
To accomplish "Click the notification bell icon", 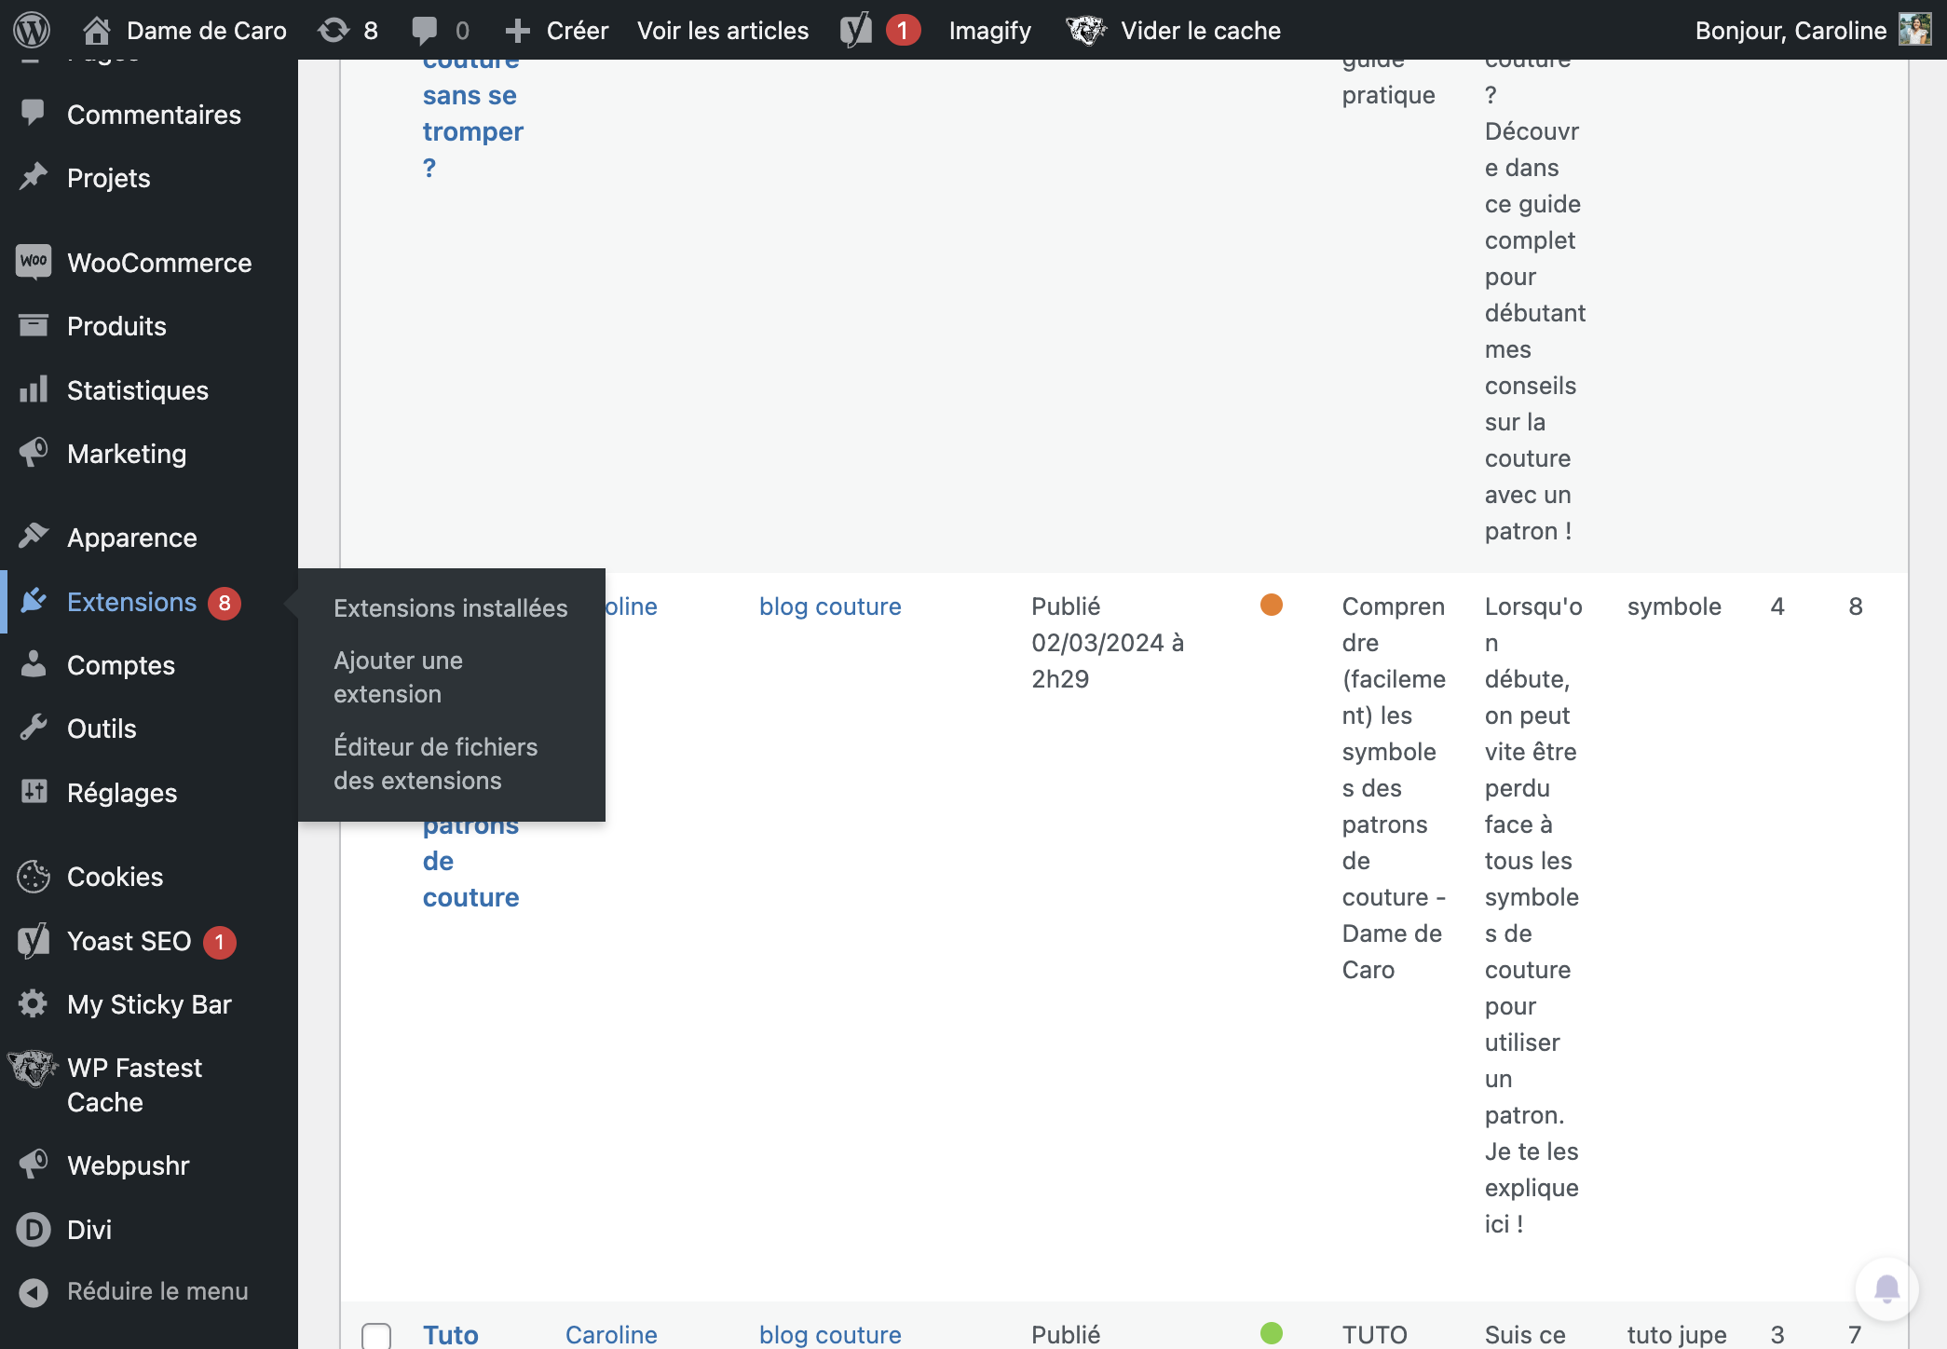I will pos(1887,1289).
